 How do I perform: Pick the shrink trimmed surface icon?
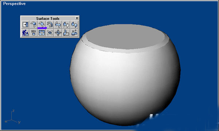[50, 33]
